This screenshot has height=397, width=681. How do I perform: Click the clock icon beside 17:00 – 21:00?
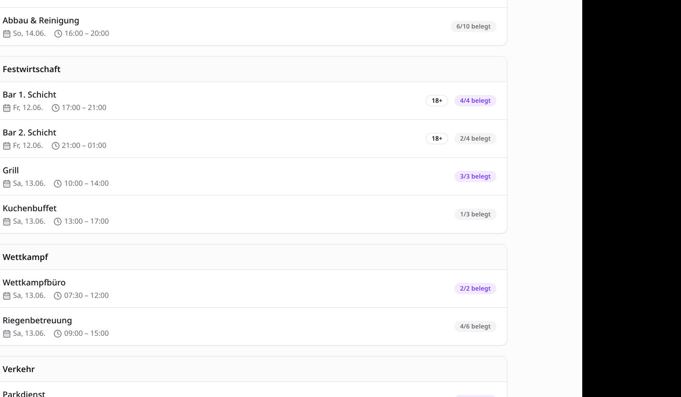pos(56,108)
